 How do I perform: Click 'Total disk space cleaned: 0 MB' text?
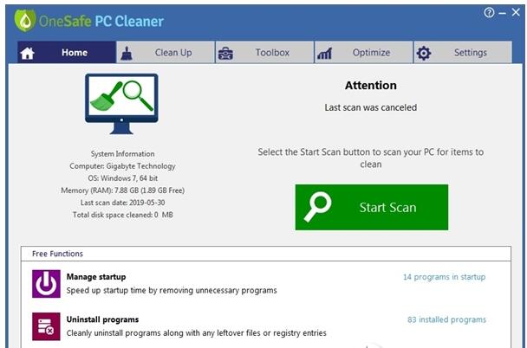tap(123, 215)
